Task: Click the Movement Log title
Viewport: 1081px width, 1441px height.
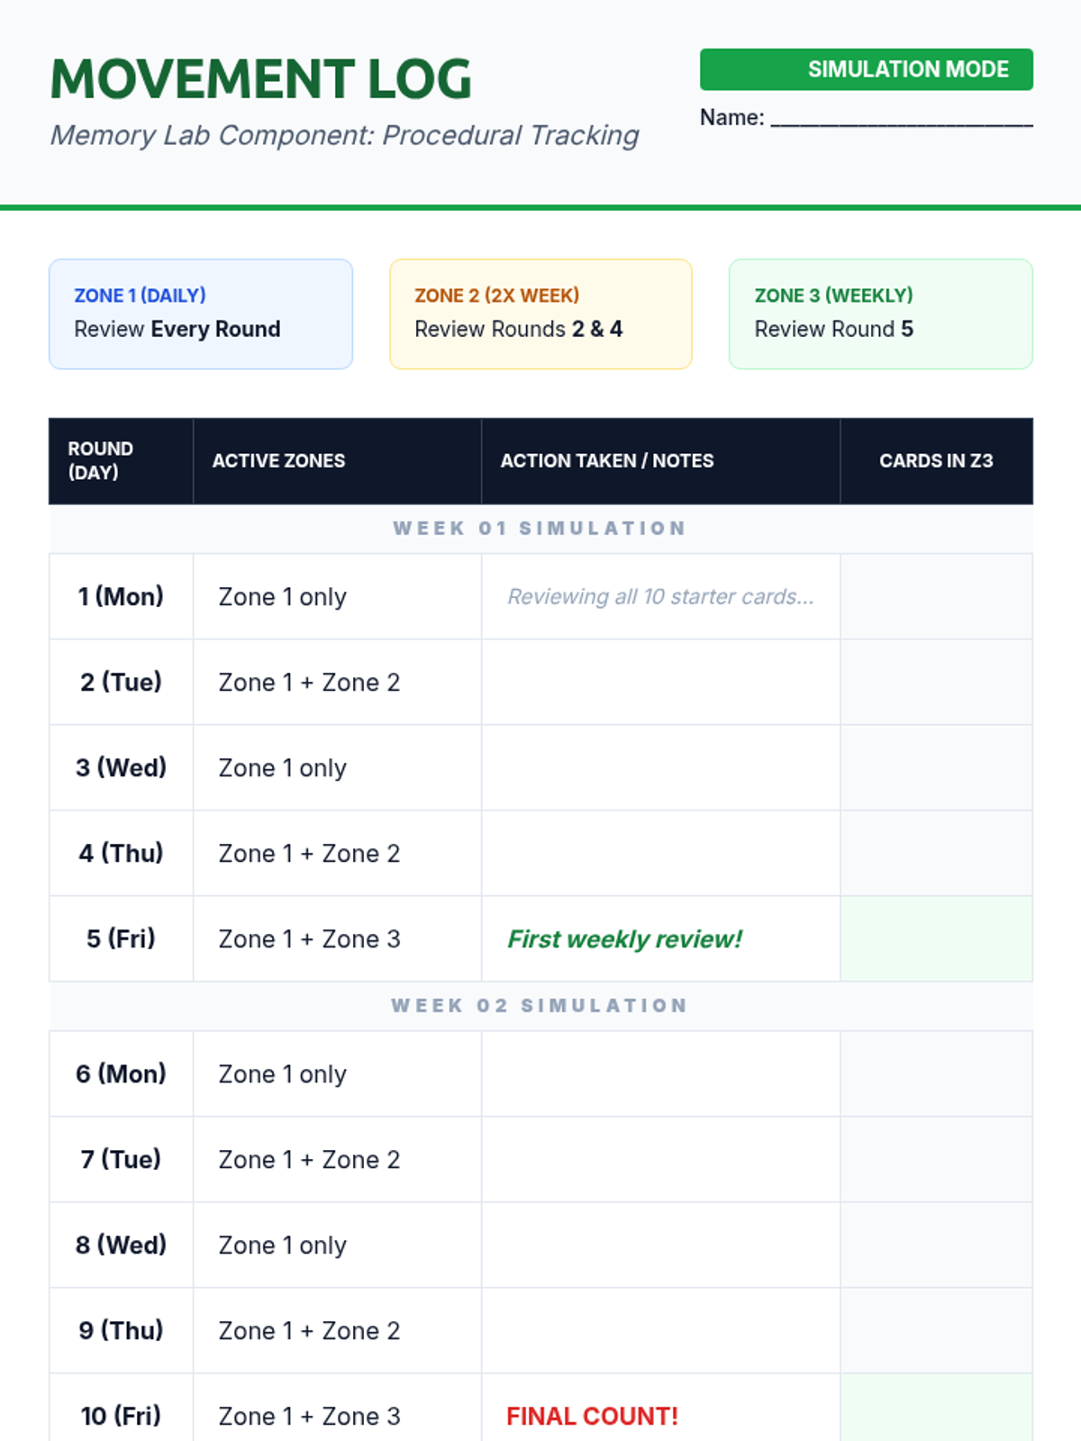Action: click(260, 79)
